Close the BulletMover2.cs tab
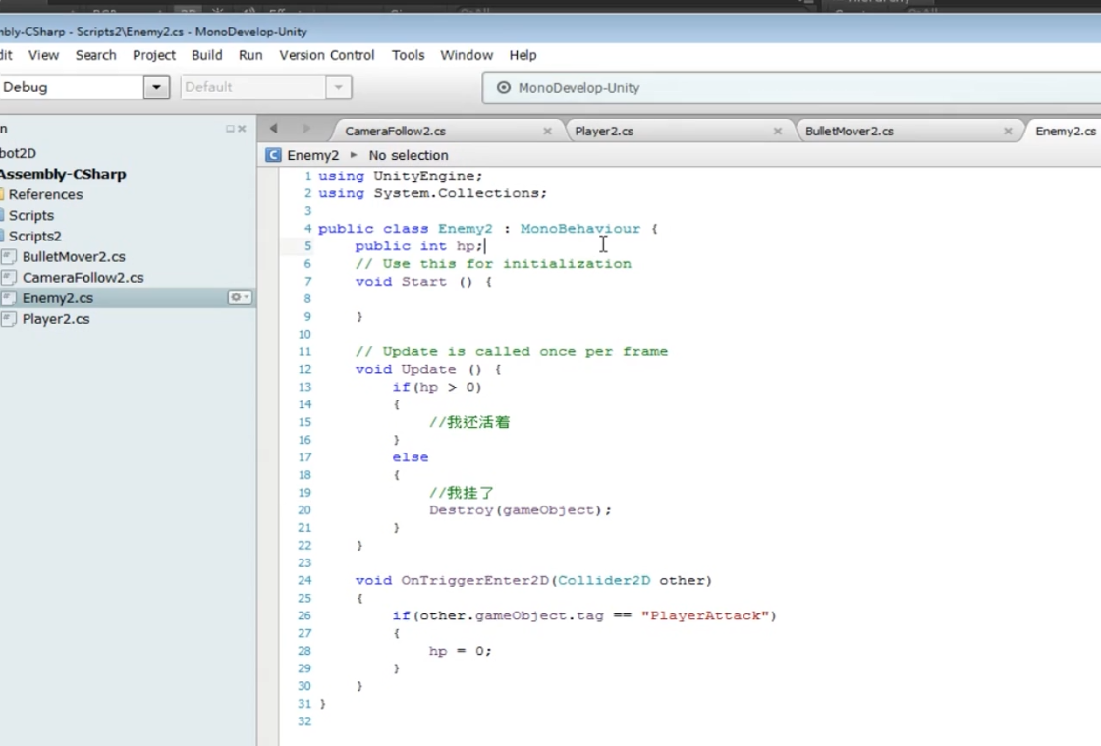This screenshot has width=1101, height=746. tap(1008, 132)
